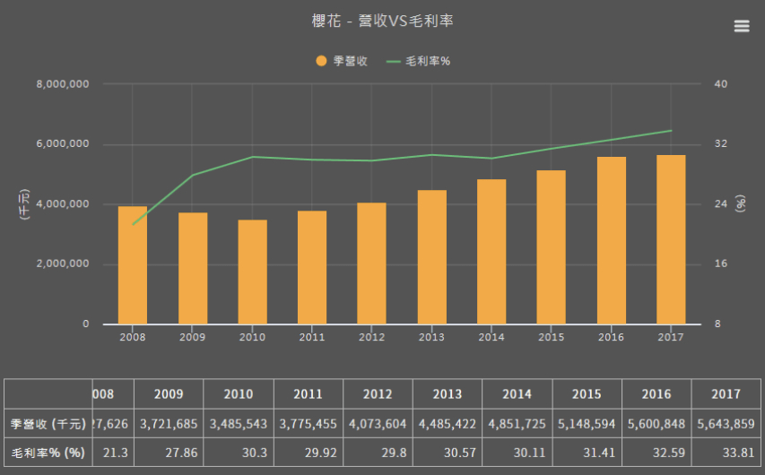Select the 2013 revenue bar
Viewport: 765px width, 475px height.
(x=431, y=257)
